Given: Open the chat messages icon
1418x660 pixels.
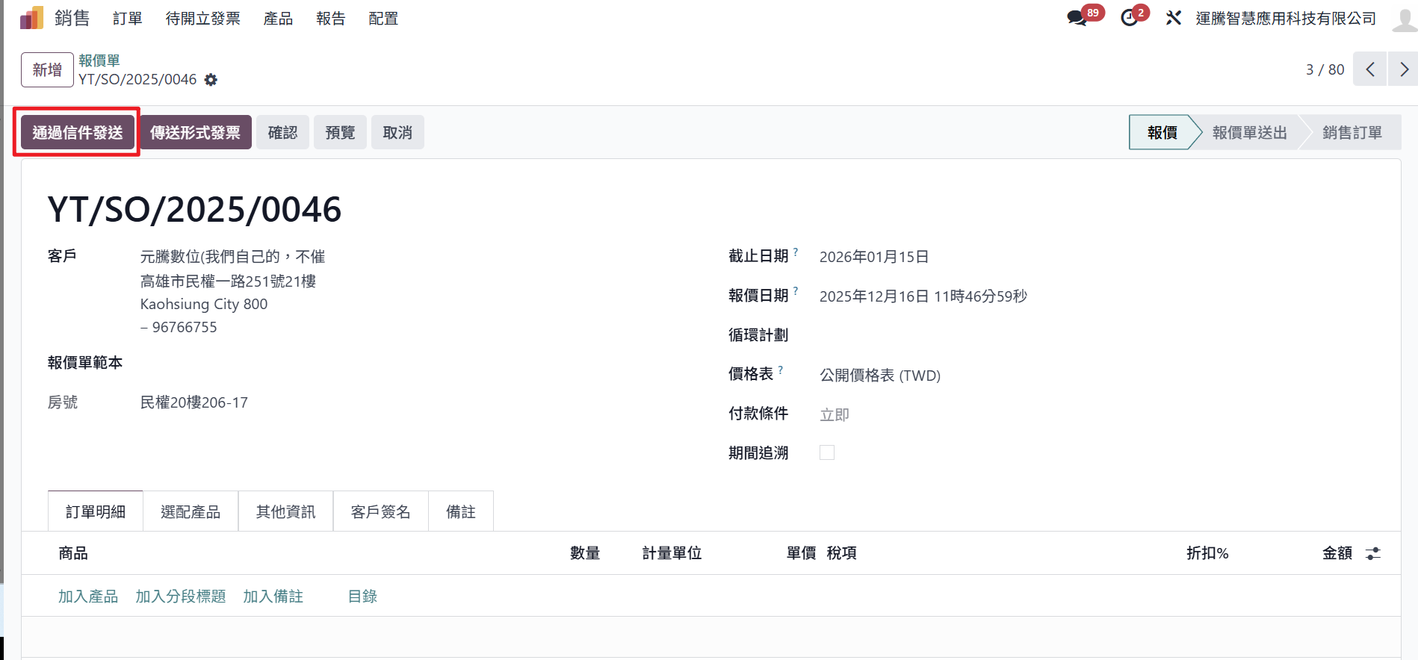Looking at the screenshot, I should (x=1077, y=18).
